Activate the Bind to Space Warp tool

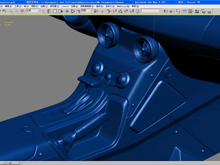coord(22,11)
